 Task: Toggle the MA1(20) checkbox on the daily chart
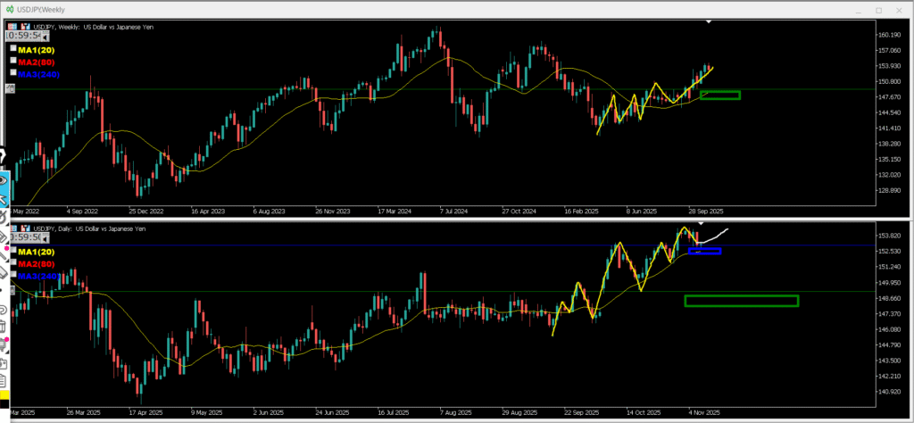[12, 248]
